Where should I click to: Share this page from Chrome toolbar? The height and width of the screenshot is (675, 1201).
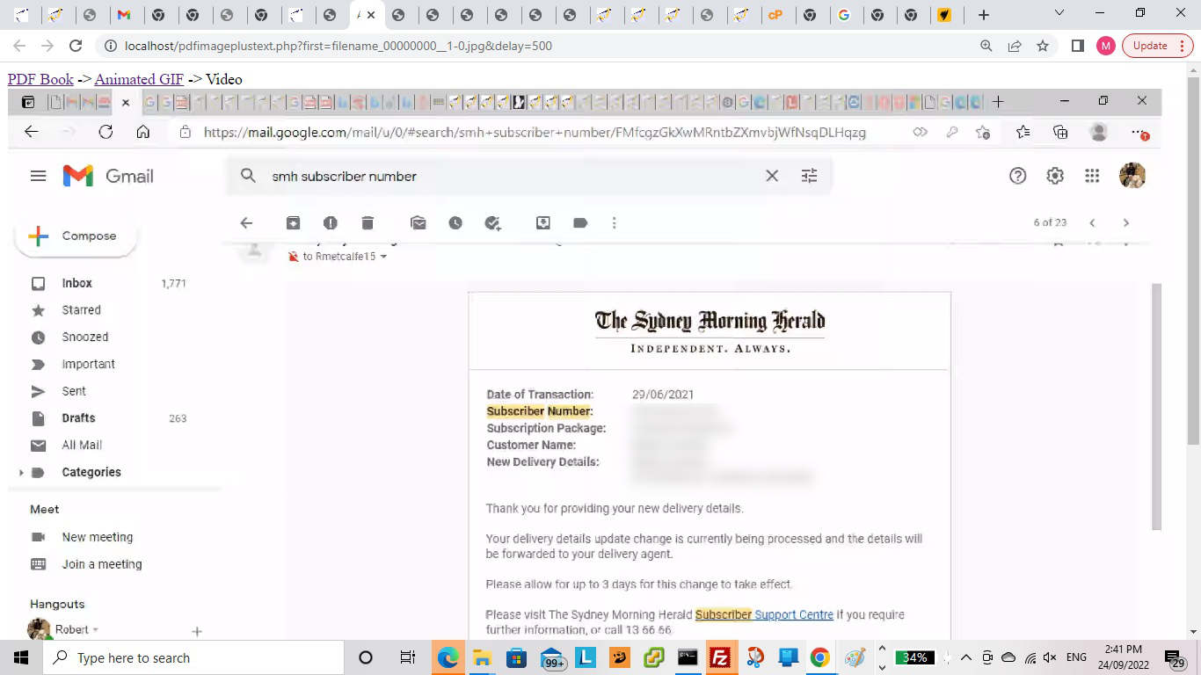pyautogui.click(x=1015, y=46)
